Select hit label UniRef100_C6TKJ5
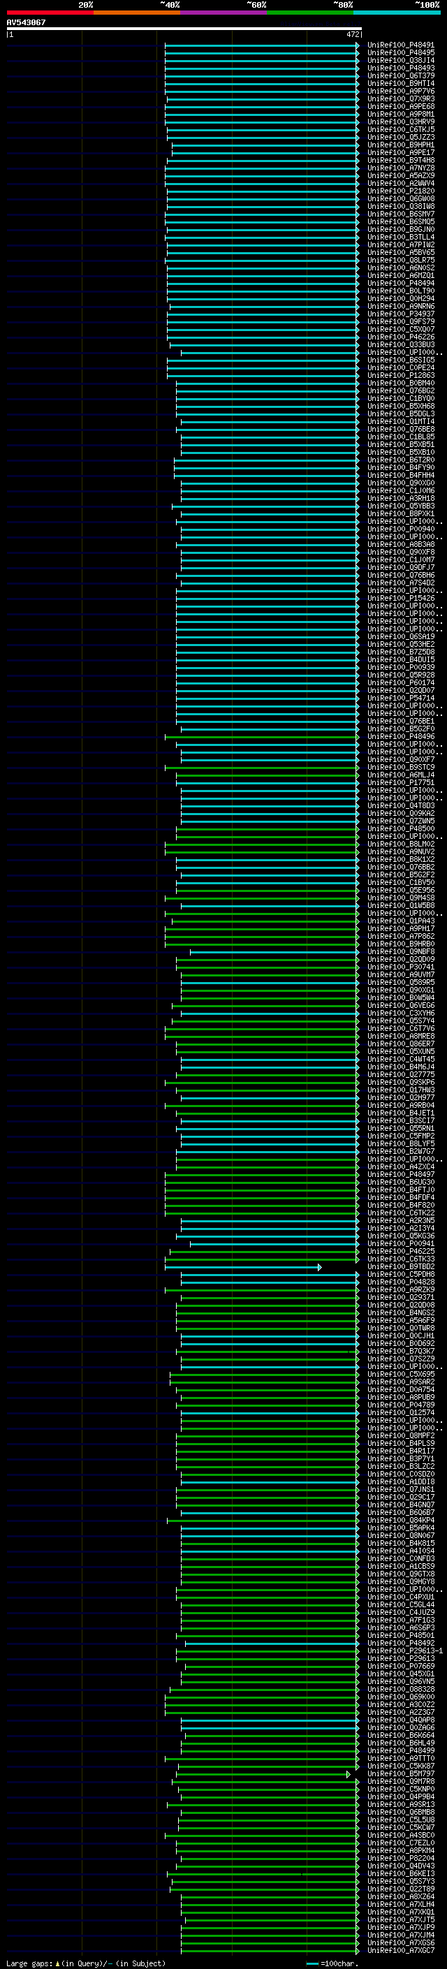 [x=401, y=129]
